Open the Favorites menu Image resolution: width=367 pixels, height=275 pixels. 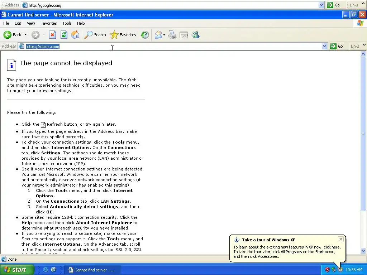[48, 23]
